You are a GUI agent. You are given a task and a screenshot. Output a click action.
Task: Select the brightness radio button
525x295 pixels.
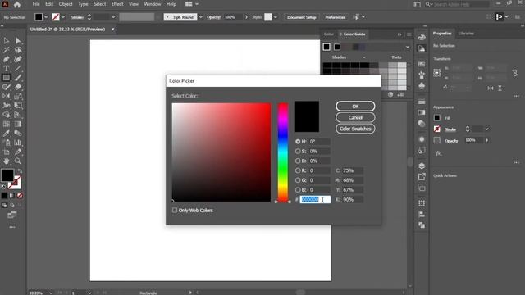[x=298, y=161]
